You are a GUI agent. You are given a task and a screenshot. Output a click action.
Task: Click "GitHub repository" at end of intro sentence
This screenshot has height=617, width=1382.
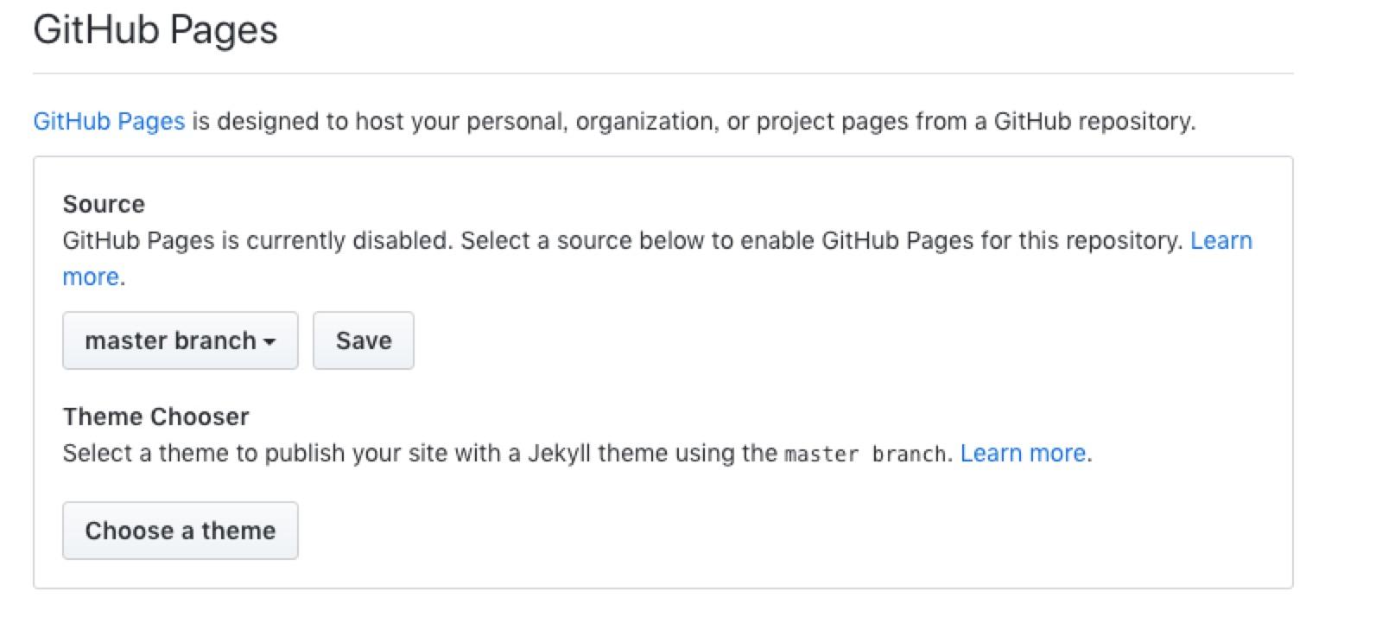[x=1093, y=121]
